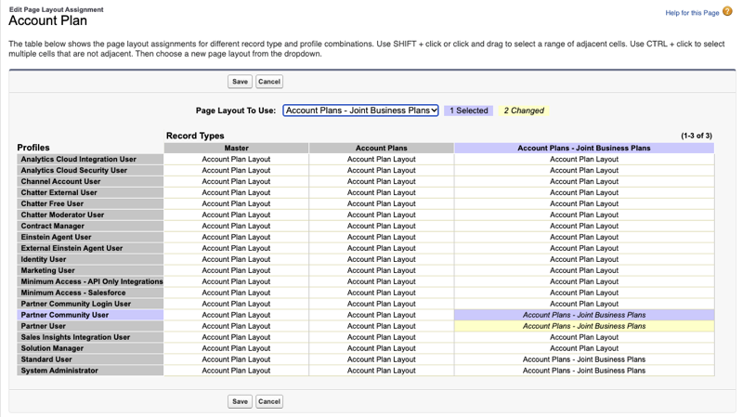
Task: Select the Solution Manager profile row
Action: (90, 348)
